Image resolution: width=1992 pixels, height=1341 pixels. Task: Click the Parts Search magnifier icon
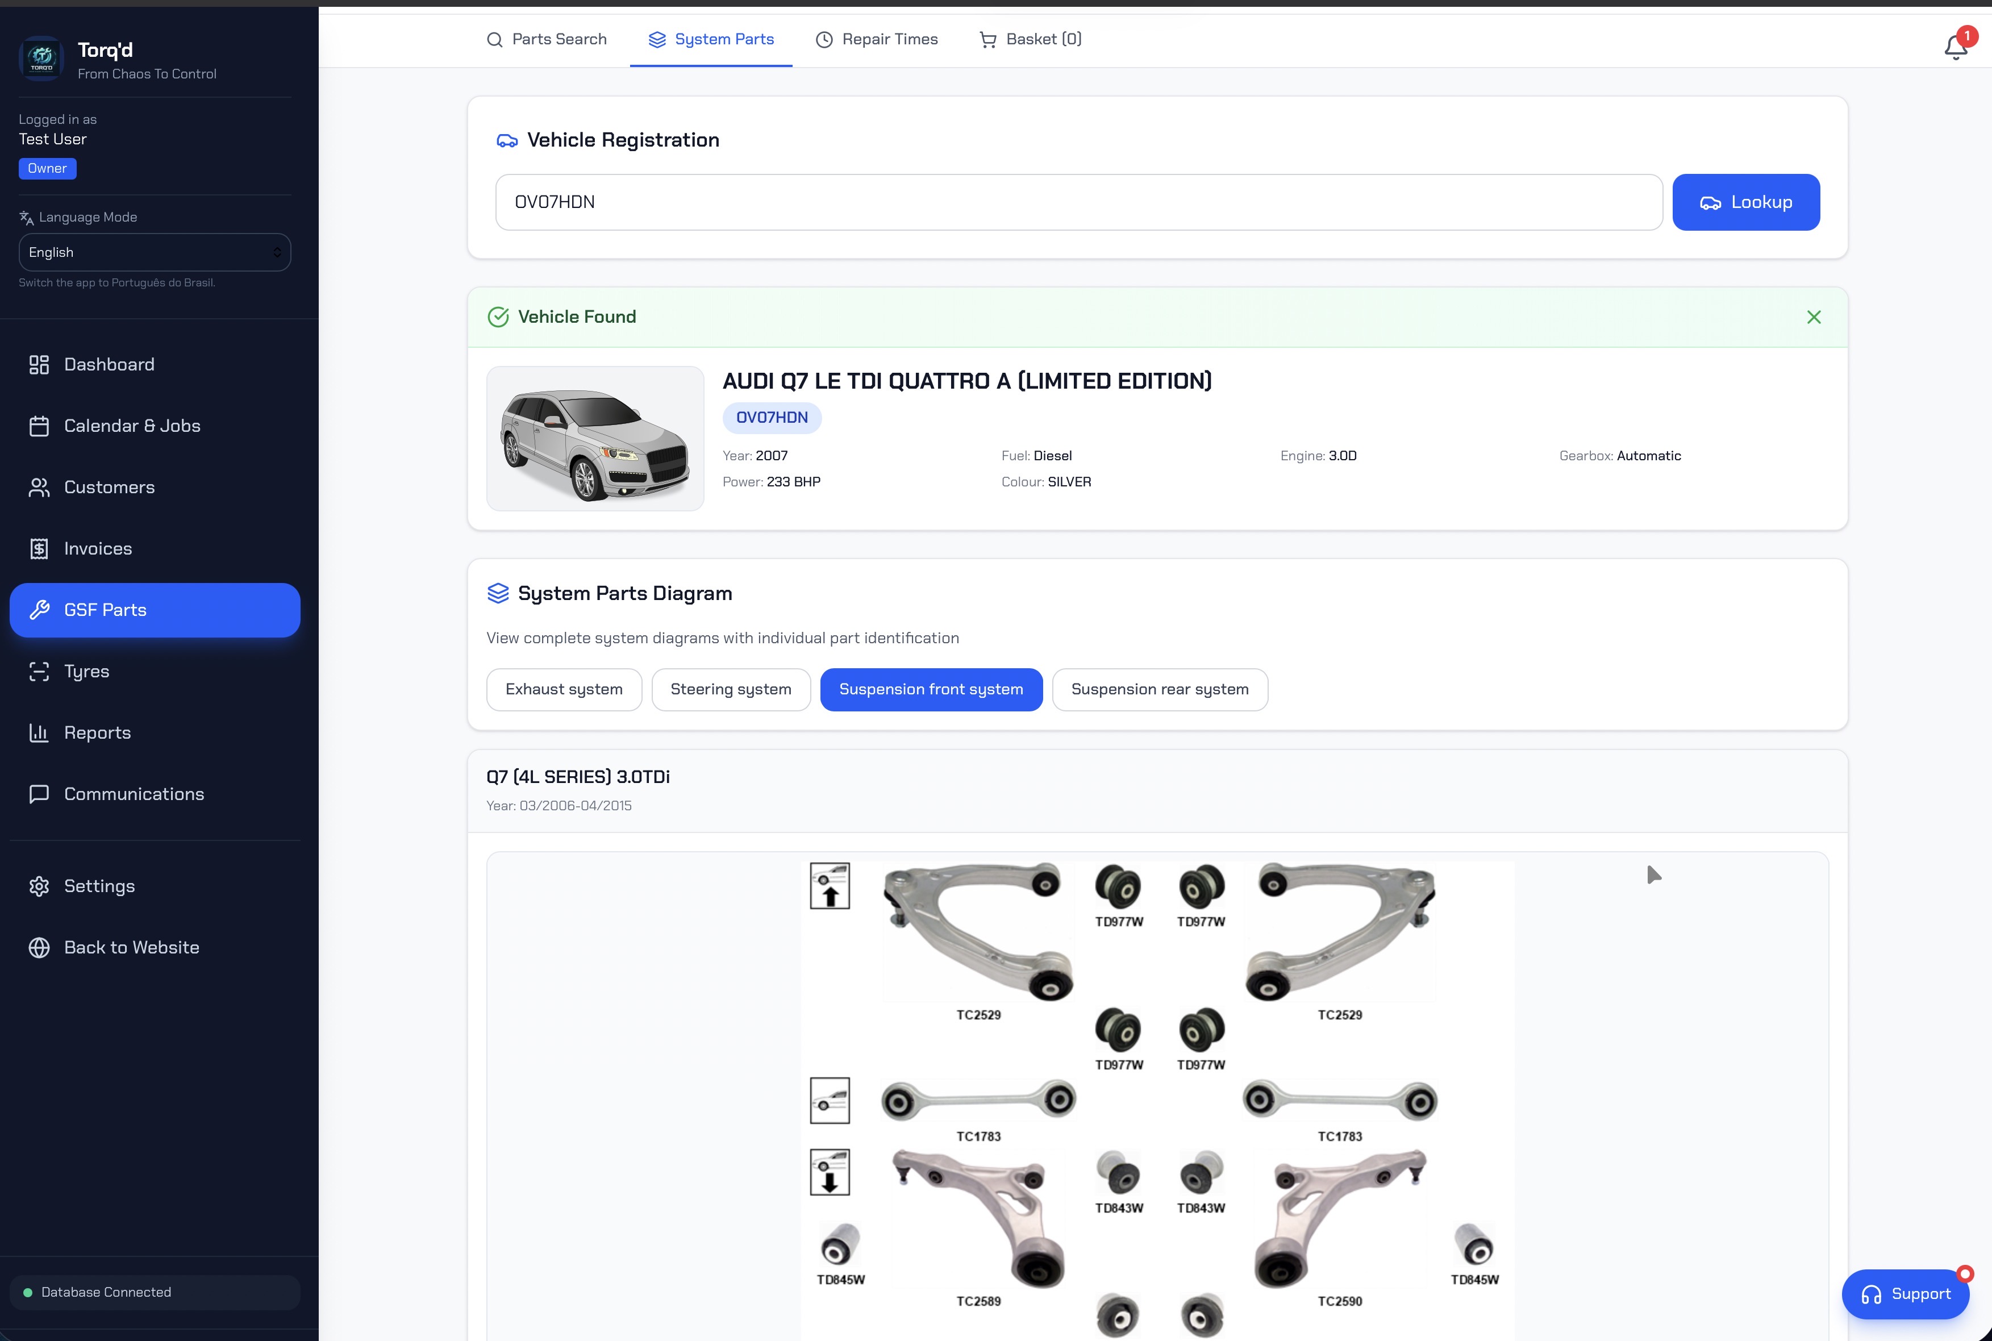click(494, 39)
